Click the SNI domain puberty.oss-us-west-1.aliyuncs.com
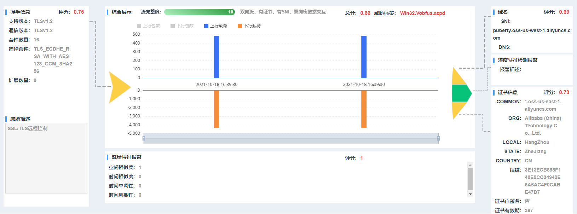 click(532, 34)
